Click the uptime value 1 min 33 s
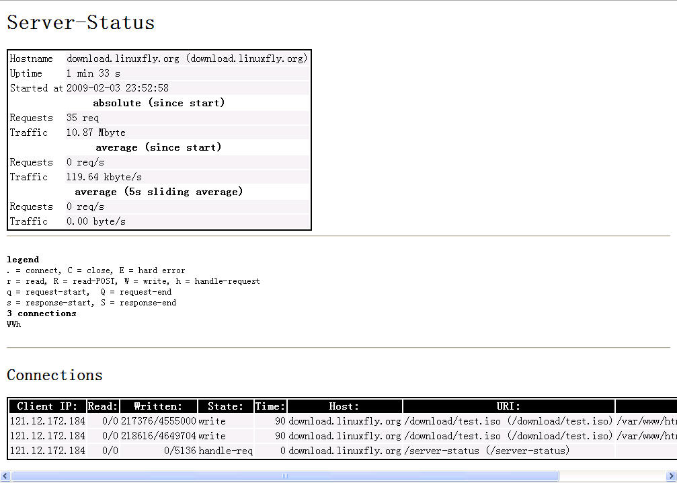The width and height of the screenshot is (677, 483). 93,73
